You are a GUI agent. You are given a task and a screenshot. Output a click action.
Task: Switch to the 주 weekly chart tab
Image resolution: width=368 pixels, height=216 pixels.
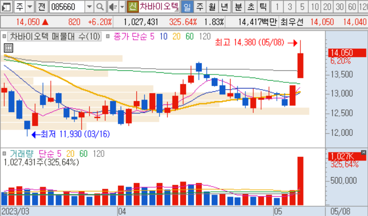tap(200, 7)
